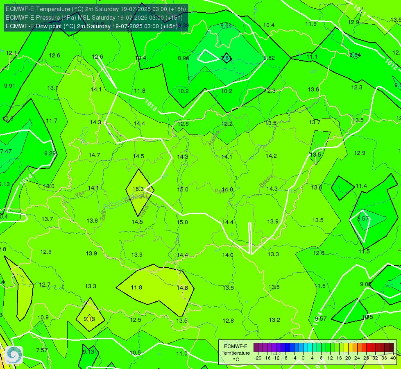Image resolution: width=401 pixels, height=369 pixels.
Task: Click the 16.3 temperature value on the map
Action: (x=138, y=189)
